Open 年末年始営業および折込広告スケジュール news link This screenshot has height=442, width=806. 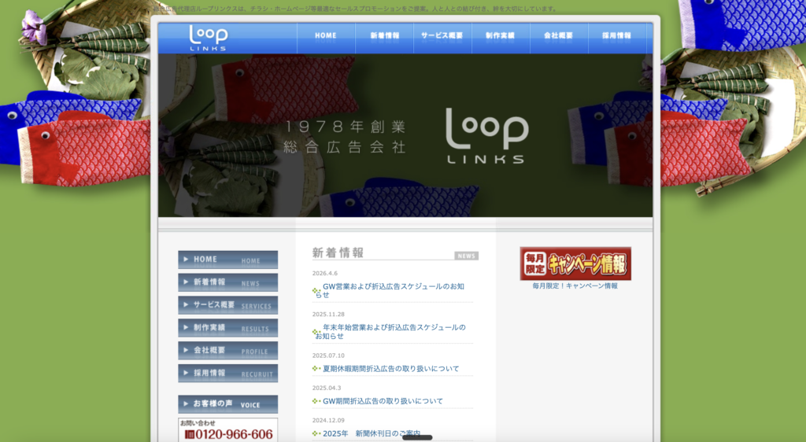(390, 332)
